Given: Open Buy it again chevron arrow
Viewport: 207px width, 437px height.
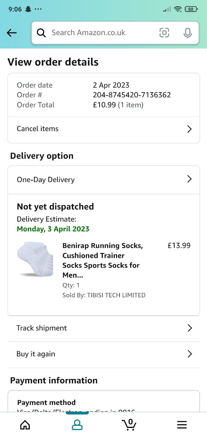Looking at the screenshot, I should [x=190, y=354].
